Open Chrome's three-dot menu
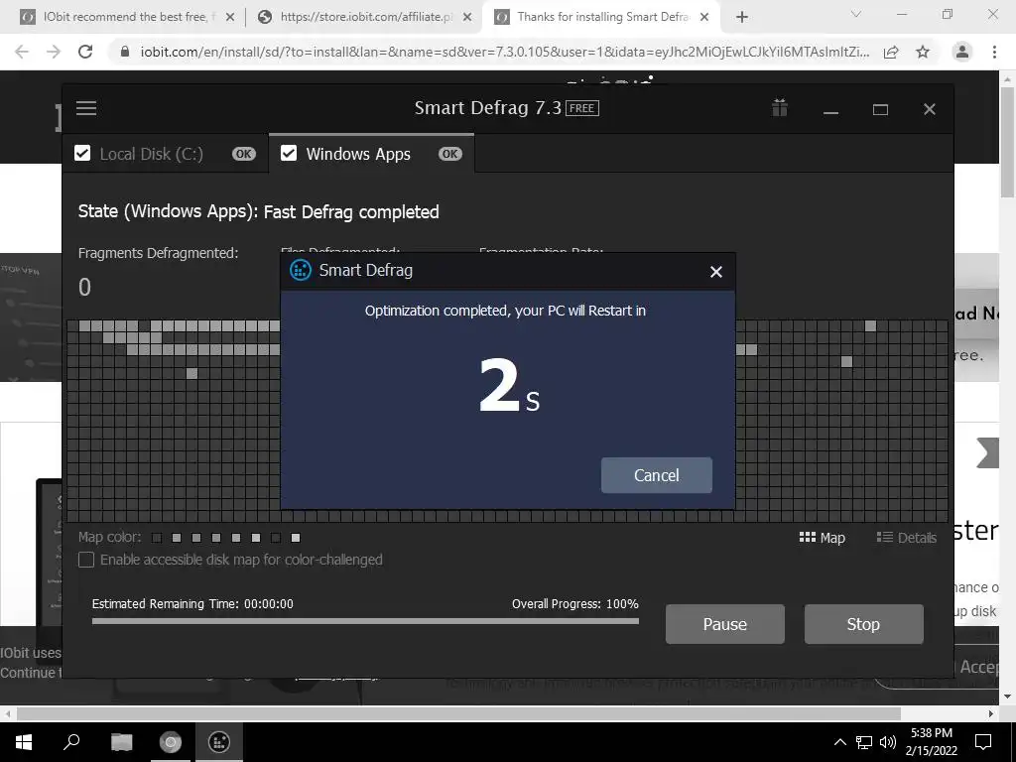Viewport: 1016px width, 762px height. coord(994,52)
